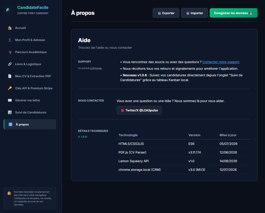Screen dimensions: 265x213
Task: Click the chart icon for Suivi de Candidatures
Action: coord(10,112)
